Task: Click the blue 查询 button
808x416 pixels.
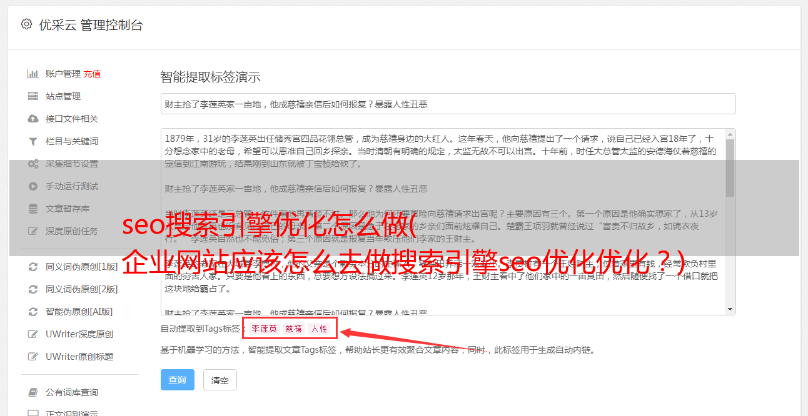Action: click(178, 380)
